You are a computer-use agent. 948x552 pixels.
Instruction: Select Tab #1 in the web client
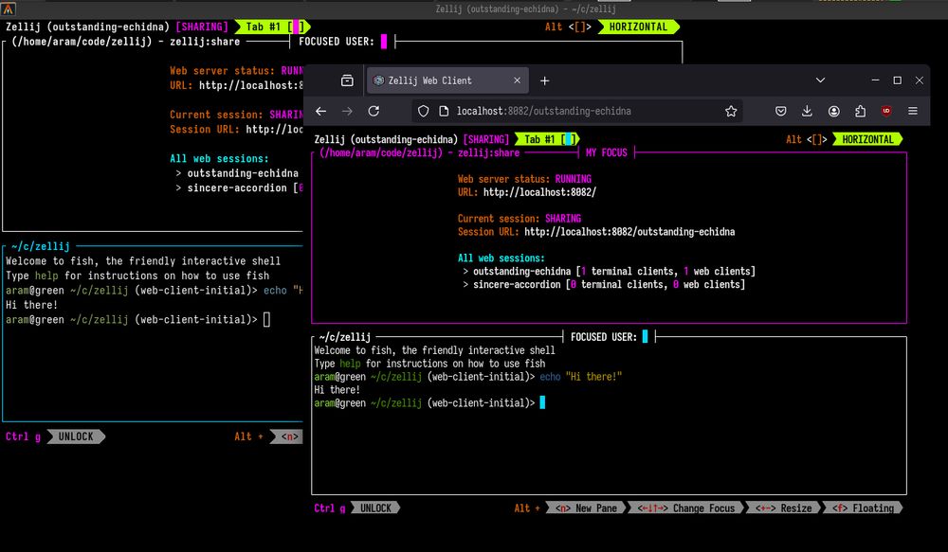(x=547, y=139)
